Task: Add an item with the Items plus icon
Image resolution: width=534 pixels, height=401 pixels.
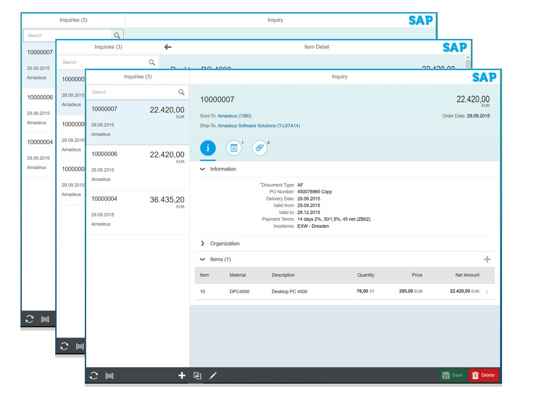Action: click(x=487, y=259)
